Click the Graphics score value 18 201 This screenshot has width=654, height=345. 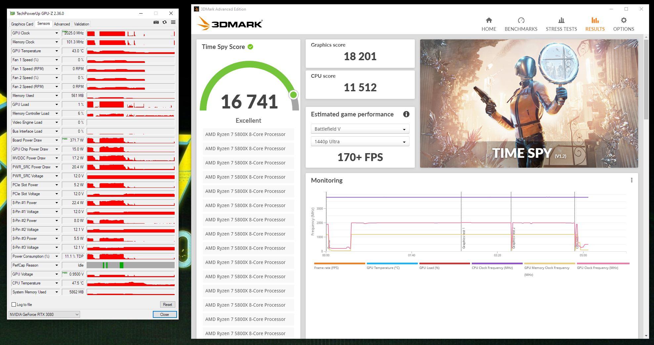point(360,56)
